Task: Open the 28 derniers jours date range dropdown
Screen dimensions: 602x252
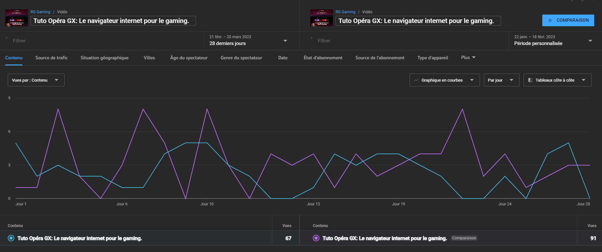Action: [x=252, y=41]
